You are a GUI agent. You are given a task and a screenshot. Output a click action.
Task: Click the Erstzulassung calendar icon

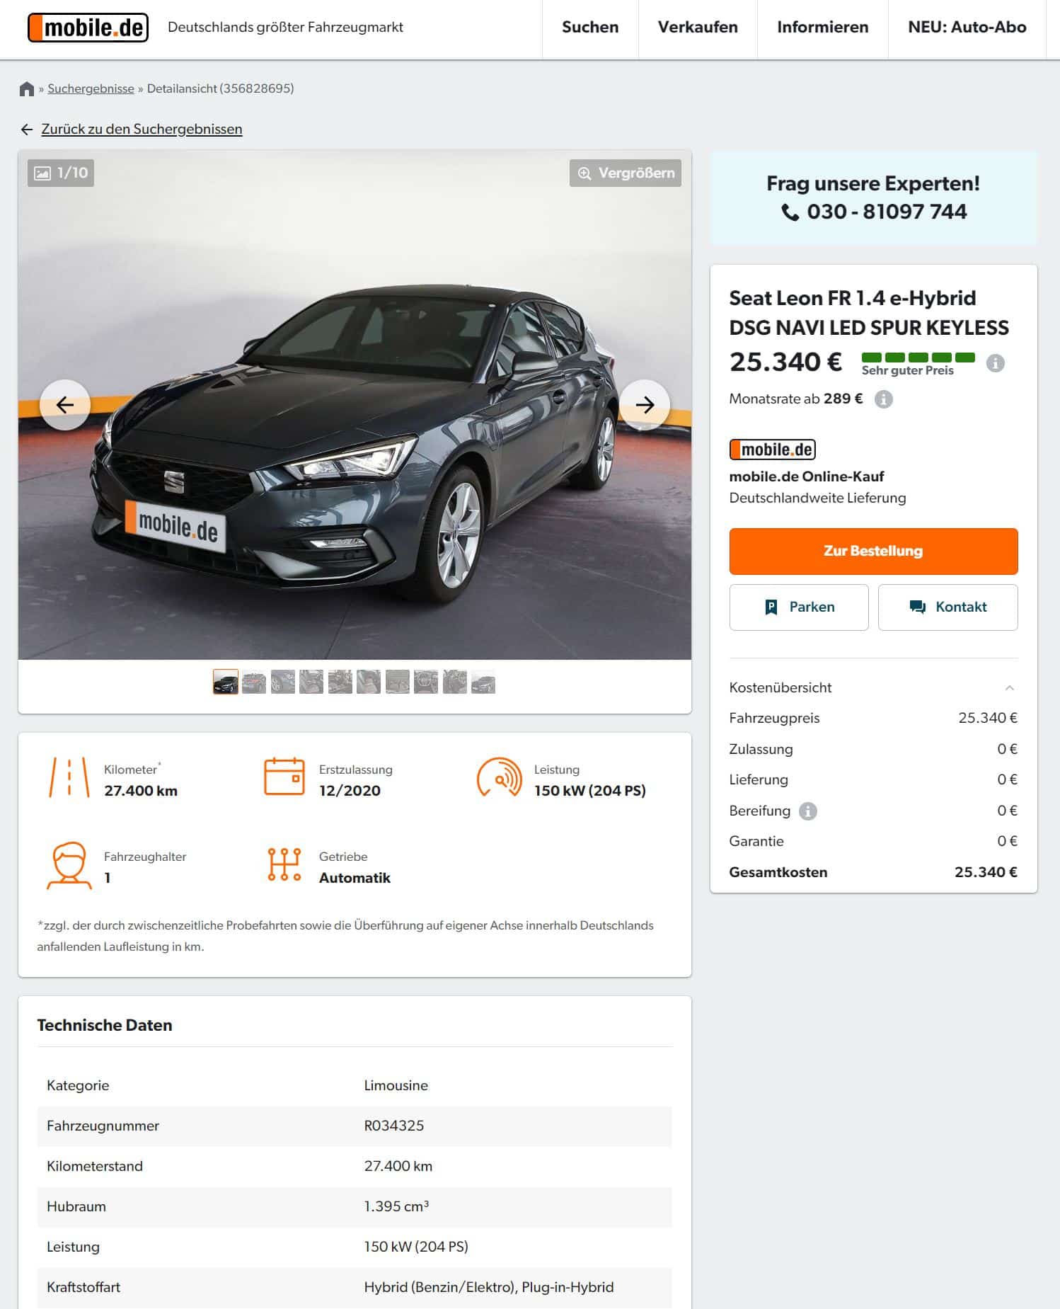pos(284,777)
